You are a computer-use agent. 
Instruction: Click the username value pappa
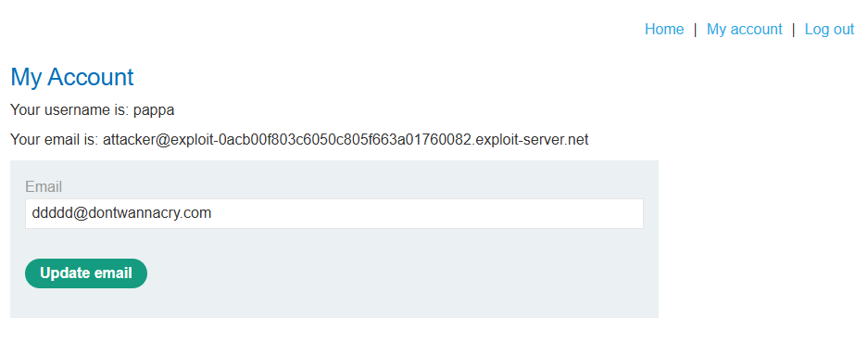pyautogui.click(x=154, y=110)
